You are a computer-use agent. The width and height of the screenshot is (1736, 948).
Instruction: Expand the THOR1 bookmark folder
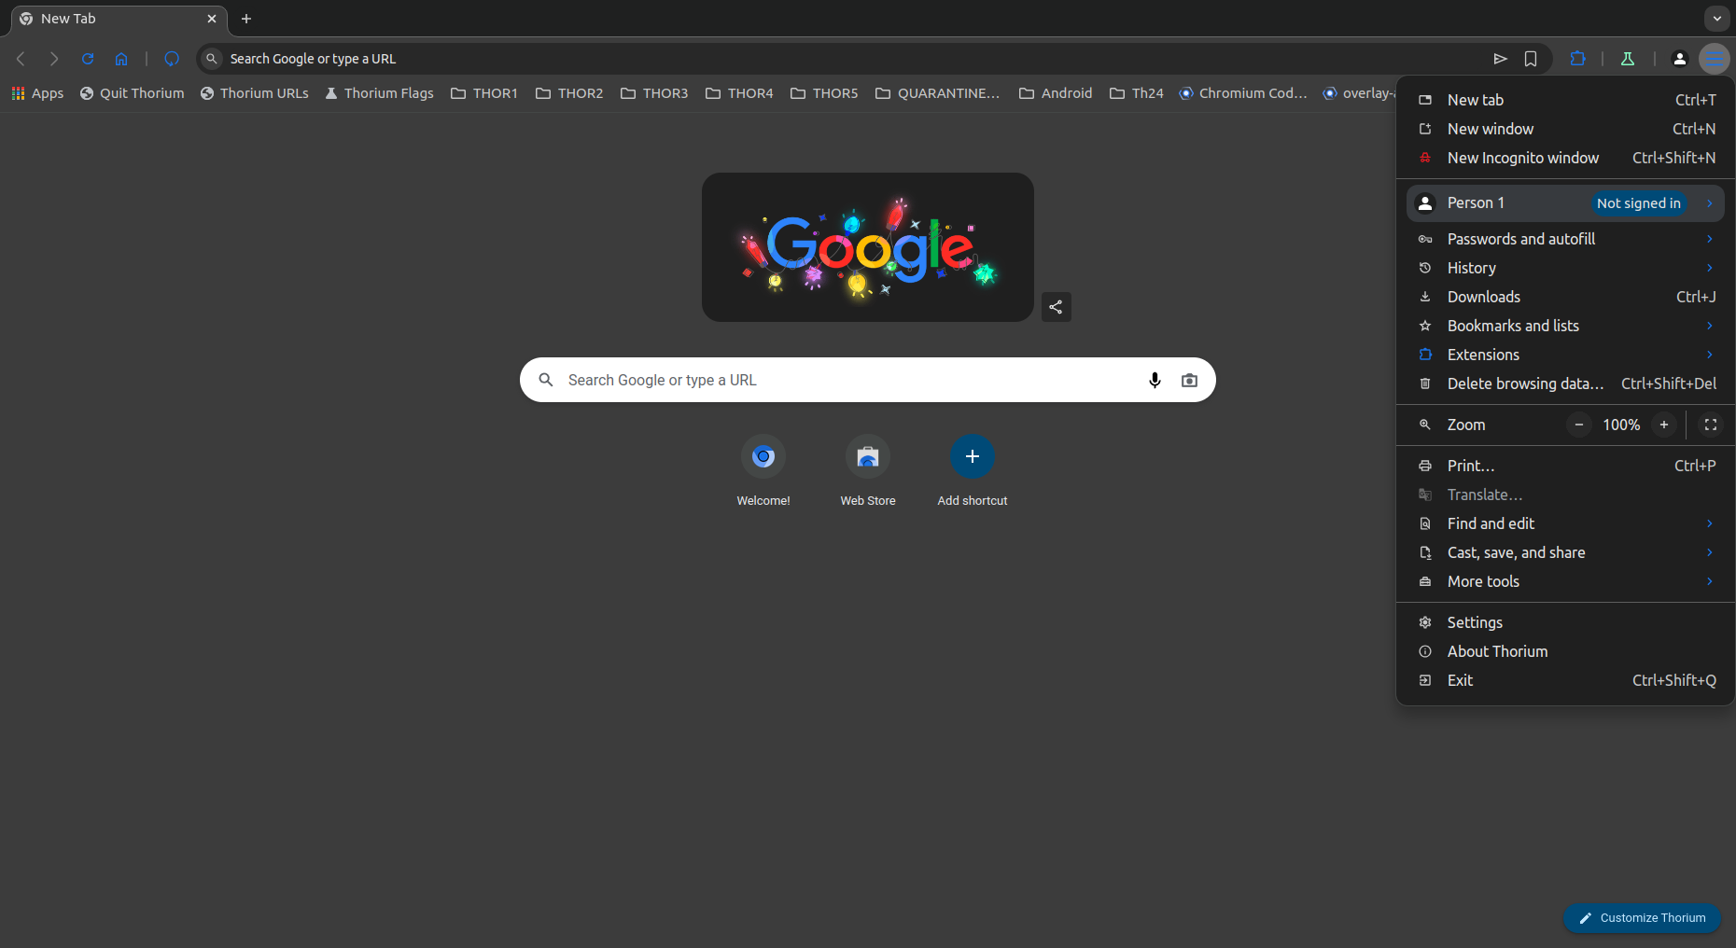(x=483, y=93)
